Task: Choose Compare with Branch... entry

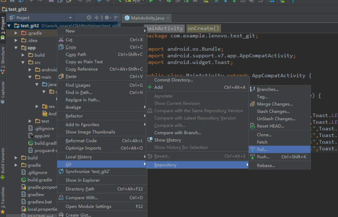Action: (197, 133)
